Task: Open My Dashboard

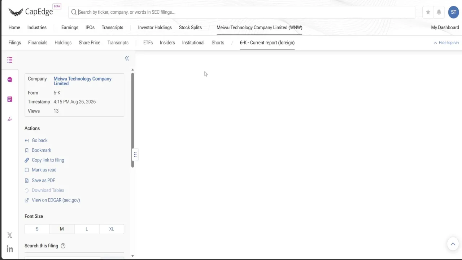Action: click(x=445, y=27)
